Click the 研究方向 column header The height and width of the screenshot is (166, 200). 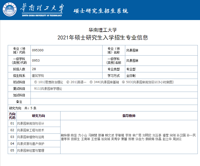click(x=38, y=116)
